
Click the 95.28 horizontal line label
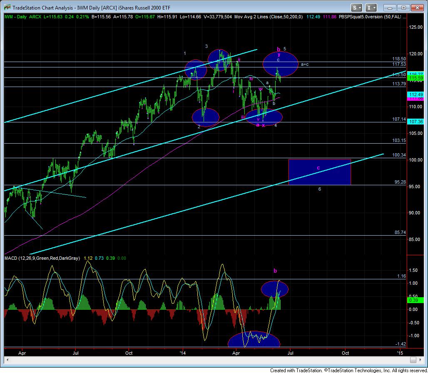400,182
